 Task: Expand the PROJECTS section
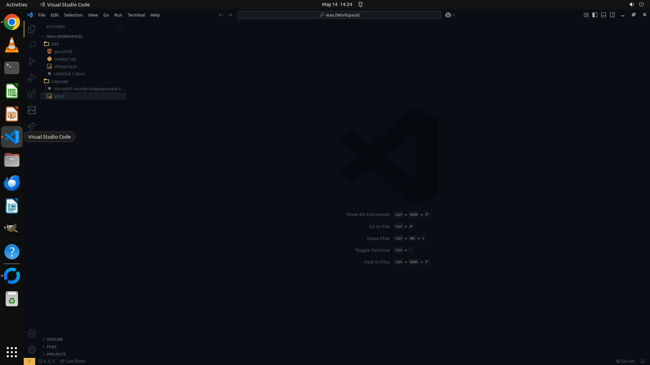point(56,354)
